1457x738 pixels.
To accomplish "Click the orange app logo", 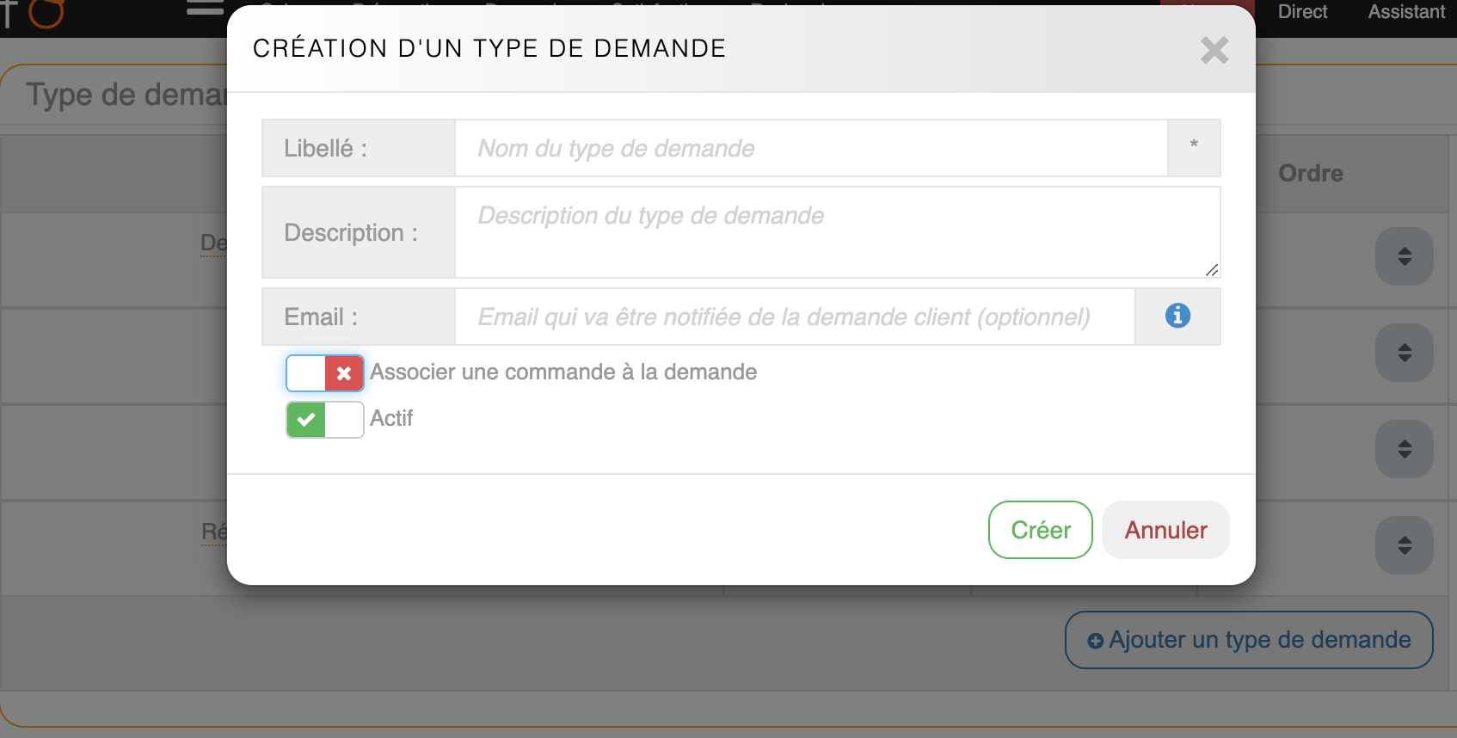I will [45, 12].
